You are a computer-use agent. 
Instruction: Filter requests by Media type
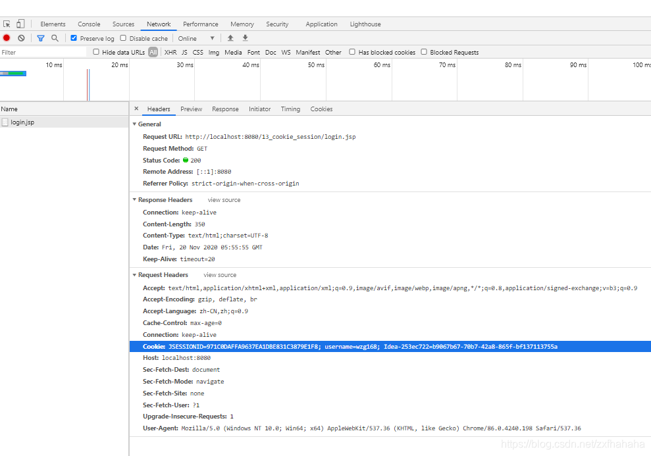click(x=233, y=52)
